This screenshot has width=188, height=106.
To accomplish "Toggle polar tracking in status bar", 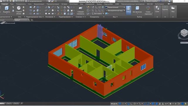I will point(135,104).
